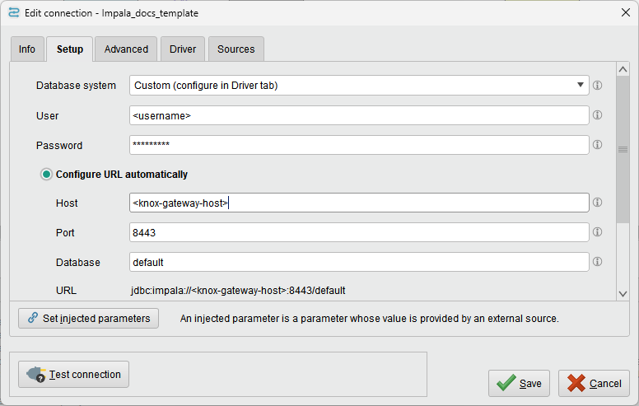639x406 pixels.
Task: Go to the Driver tab
Action: (183, 49)
